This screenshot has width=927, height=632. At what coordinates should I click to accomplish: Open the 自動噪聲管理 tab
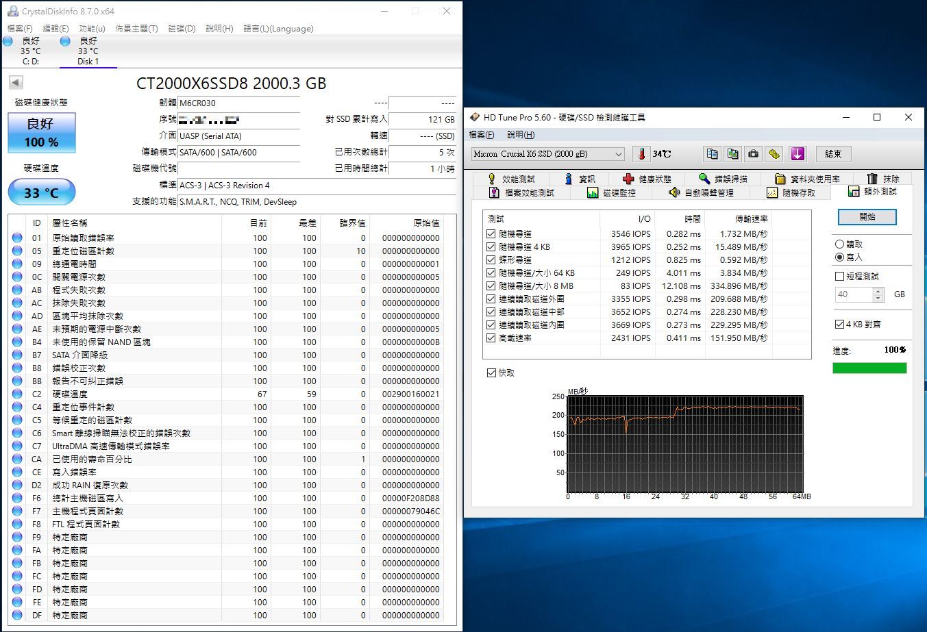click(701, 192)
